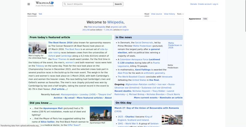Screen dimensions: 246x127
Task: Click the magnifier icon in search box
Action: click(x=65, y=4)
